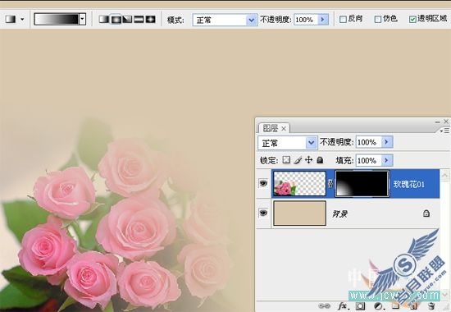Click the add layer mask icon
451x312 pixels.
point(361,306)
